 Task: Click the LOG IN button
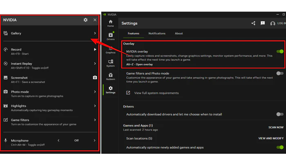282,23
